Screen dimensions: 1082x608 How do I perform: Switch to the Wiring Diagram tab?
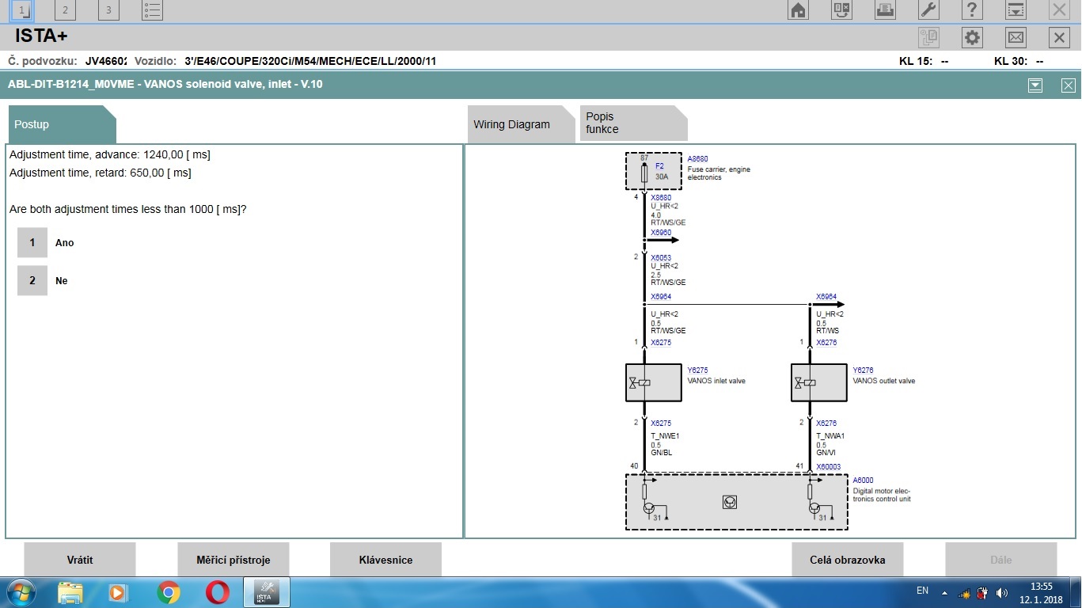coord(512,124)
